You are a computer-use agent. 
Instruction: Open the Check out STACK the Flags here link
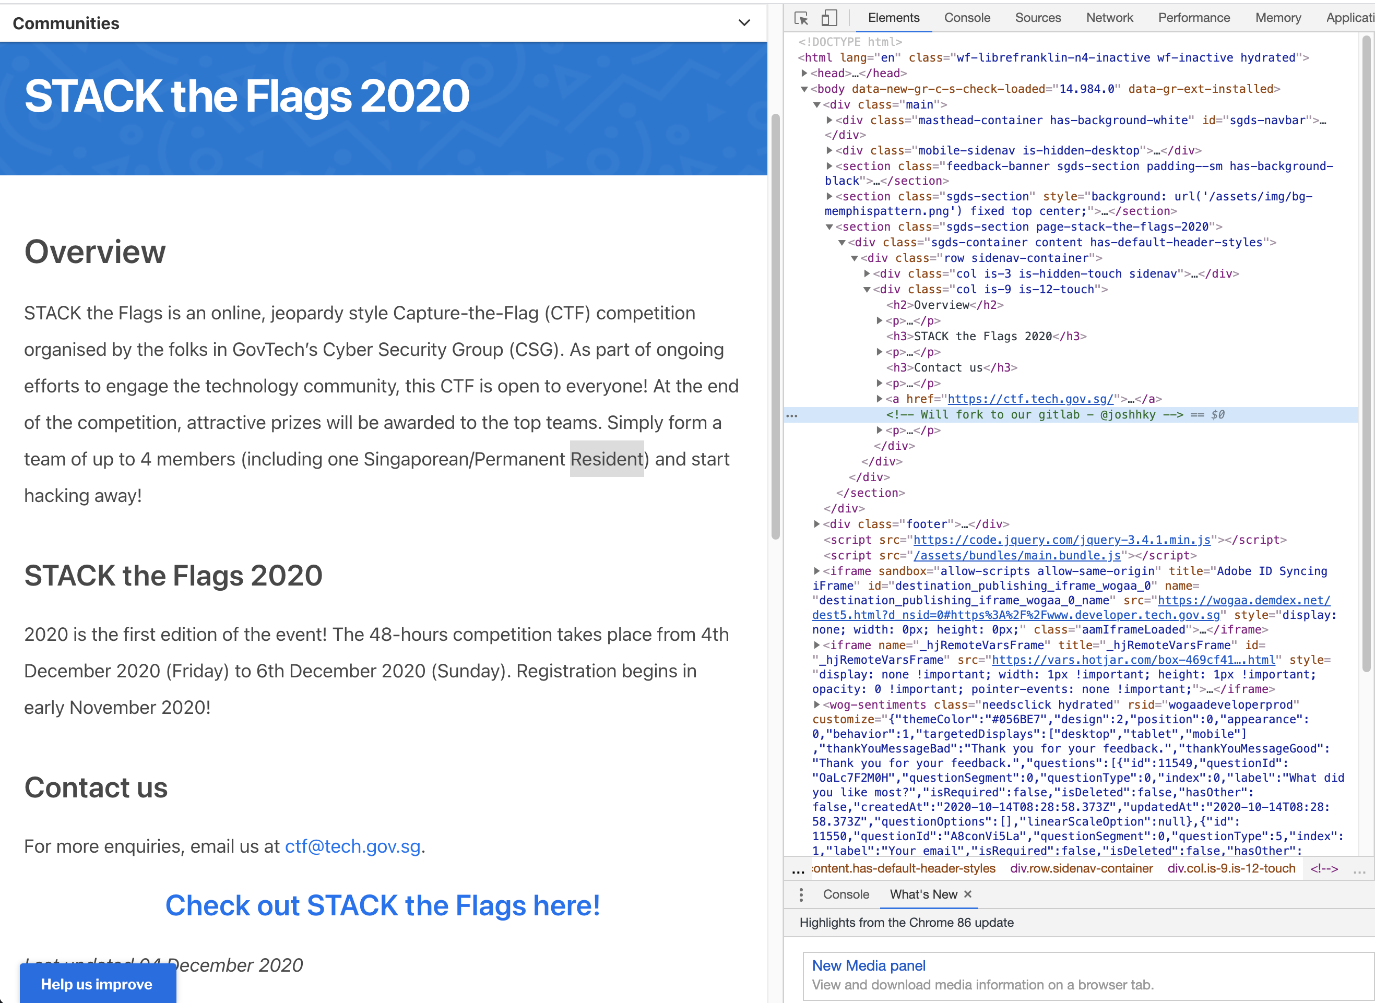(383, 905)
